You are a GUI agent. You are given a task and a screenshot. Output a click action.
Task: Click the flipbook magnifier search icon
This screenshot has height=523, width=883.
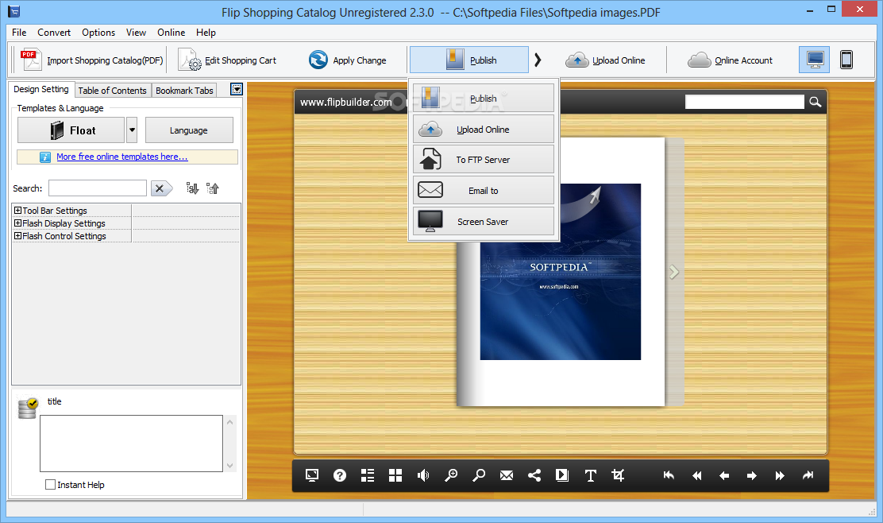pyautogui.click(x=815, y=102)
